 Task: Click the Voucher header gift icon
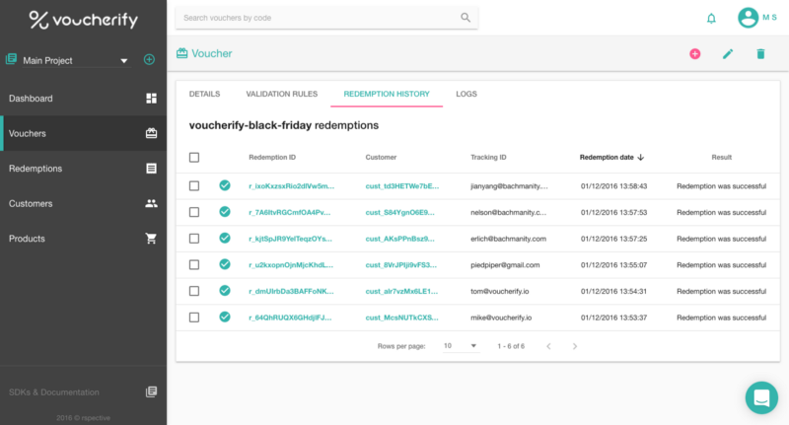(182, 53)
